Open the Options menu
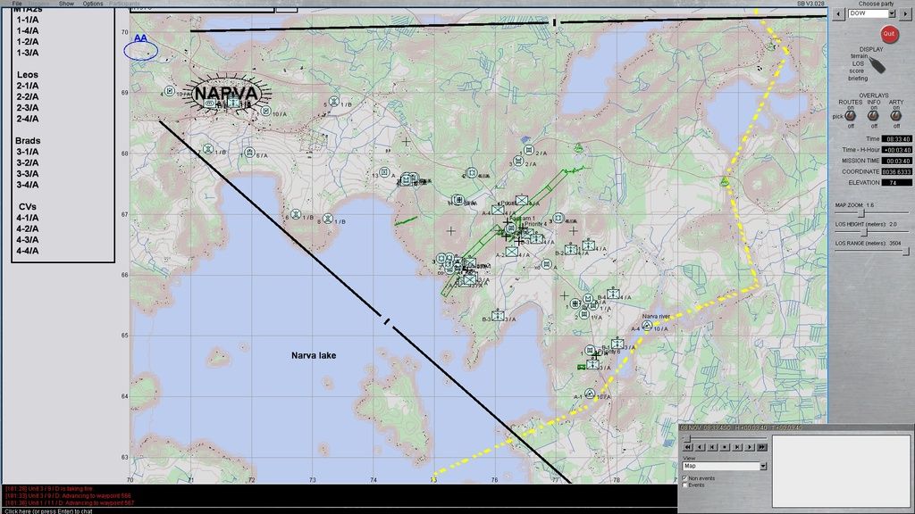This screenshot has width=915, height=514. [x=93, y=4]
